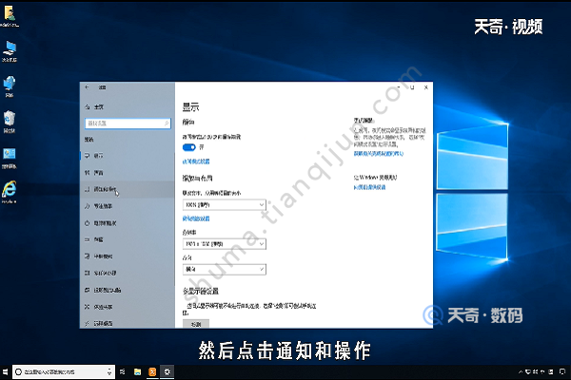Click the search magnifier in Settings search box
This screenshot has height=380, width=571.
(167, 123)
